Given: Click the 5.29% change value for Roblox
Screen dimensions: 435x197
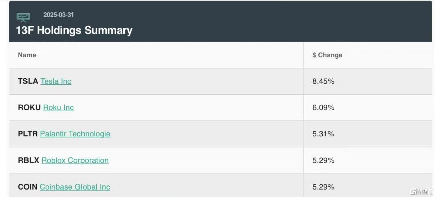Looking at the screenshot, I should tap(323, 160).
